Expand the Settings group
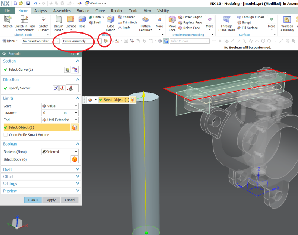This screenshot has width=298, height=235. 77,183
